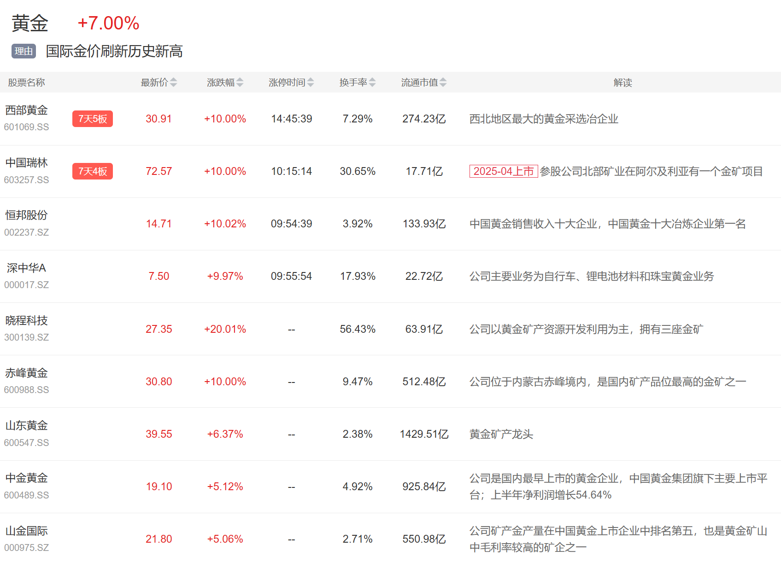Click the 解读 column header
The height and width of the screenshot is (562, 781).
coord(622,82)
